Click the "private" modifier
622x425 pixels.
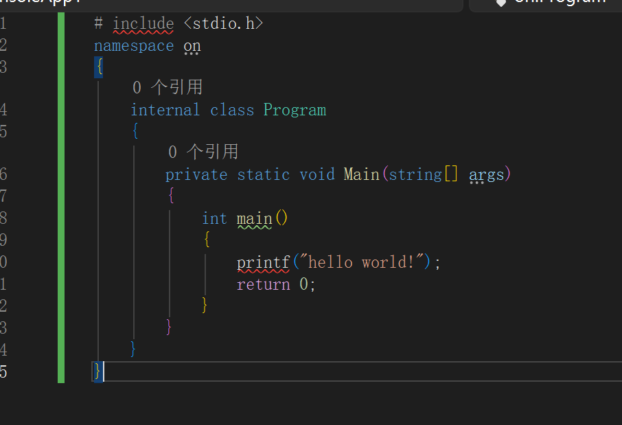click(x=196, y=175)
